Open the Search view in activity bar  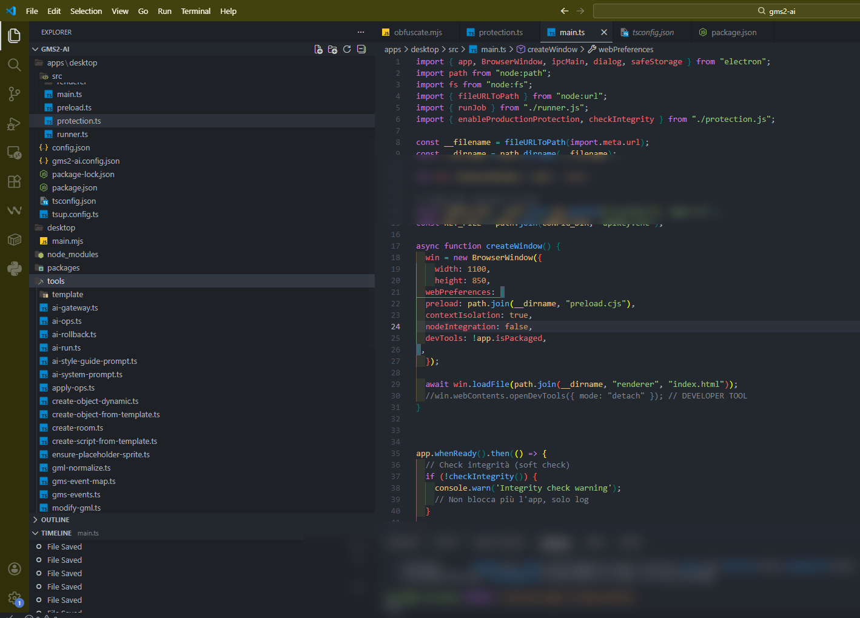[x=15, y=65]
